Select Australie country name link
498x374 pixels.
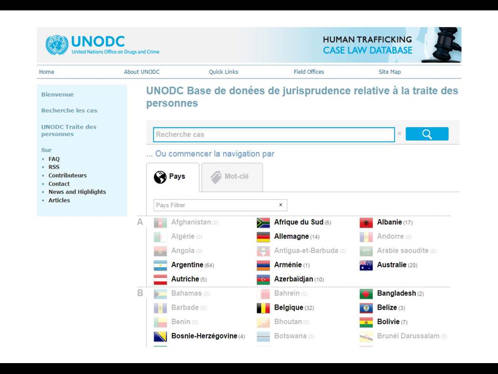coord(392,264)
